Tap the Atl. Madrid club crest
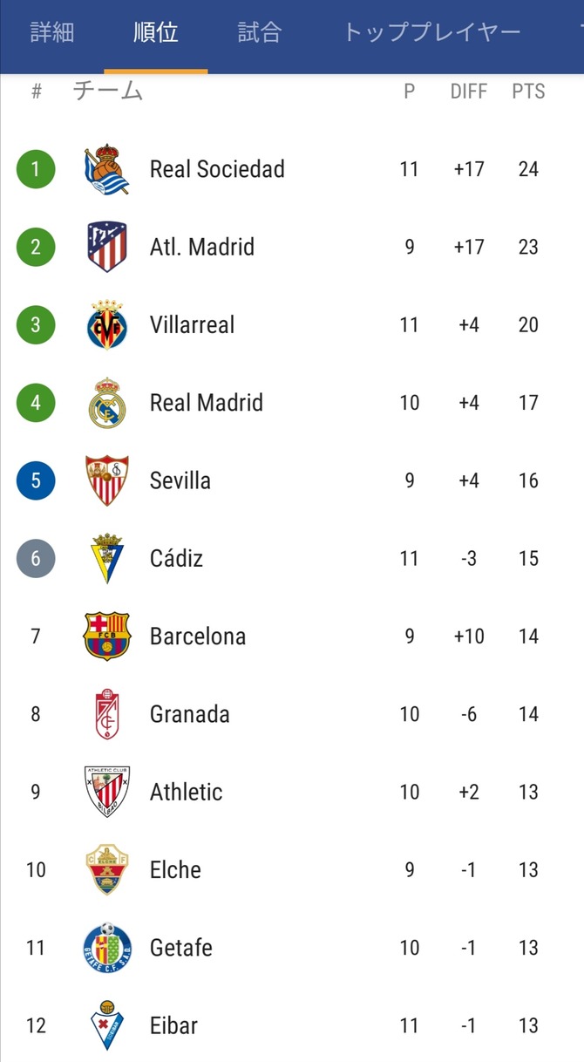 coord(107,247)
